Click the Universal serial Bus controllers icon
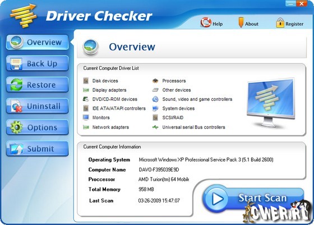This screenshot has width=314, height=225. coord(155,127)
